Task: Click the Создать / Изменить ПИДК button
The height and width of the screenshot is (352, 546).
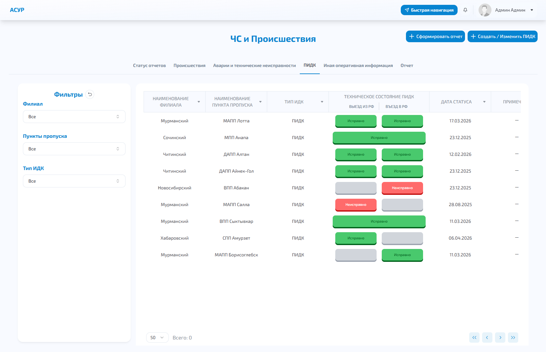Action: pyautogui.click(x=502, y=36)
